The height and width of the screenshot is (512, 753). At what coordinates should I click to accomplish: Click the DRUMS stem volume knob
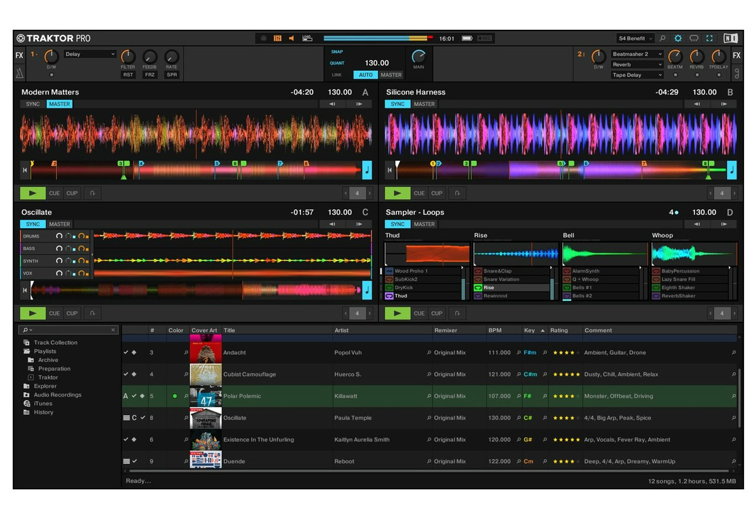click(x=59, y=236)
